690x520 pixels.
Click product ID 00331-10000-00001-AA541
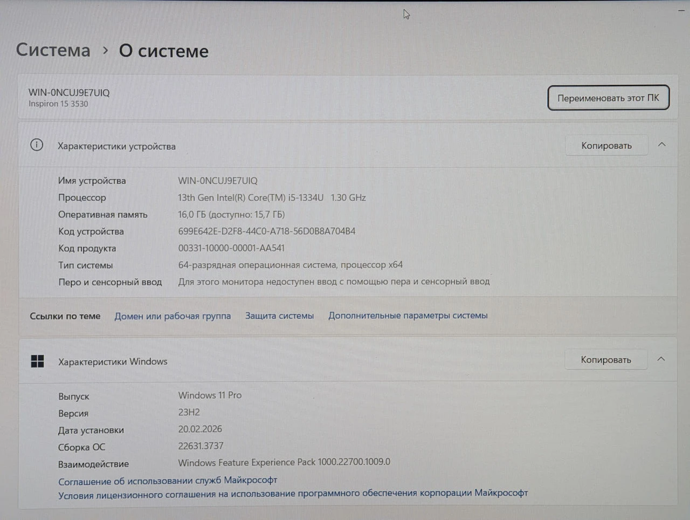tap(231, 248)
